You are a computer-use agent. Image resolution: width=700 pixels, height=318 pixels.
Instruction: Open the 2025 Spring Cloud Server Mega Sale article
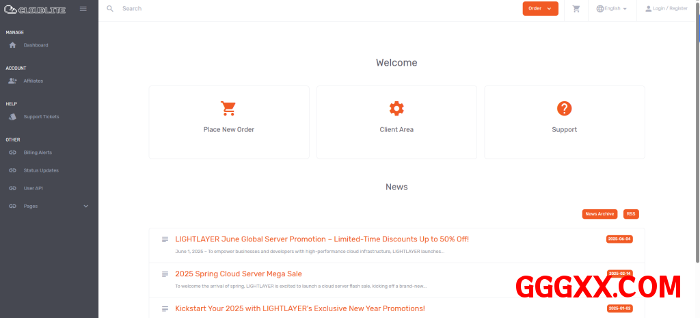(239, 274)
